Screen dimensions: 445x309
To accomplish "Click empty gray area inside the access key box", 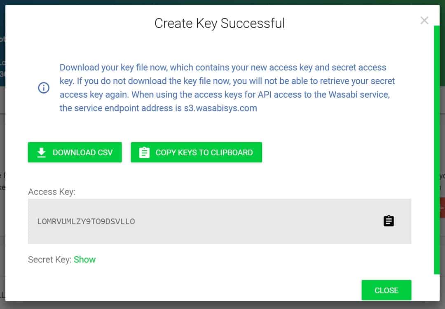I will (x=255, y=221).
